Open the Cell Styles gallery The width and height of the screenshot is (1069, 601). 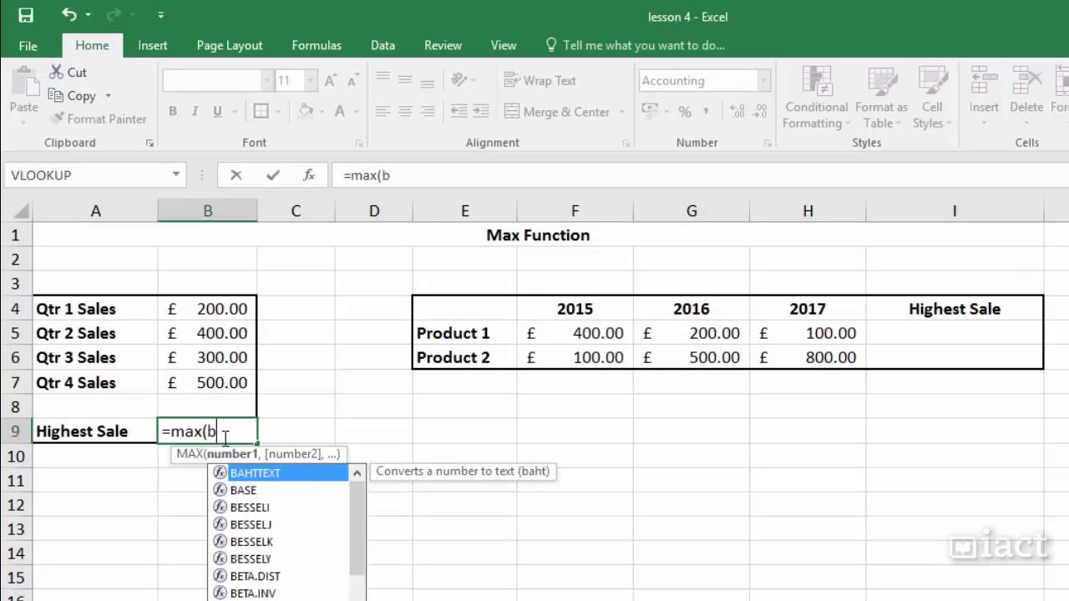[931, 98]
